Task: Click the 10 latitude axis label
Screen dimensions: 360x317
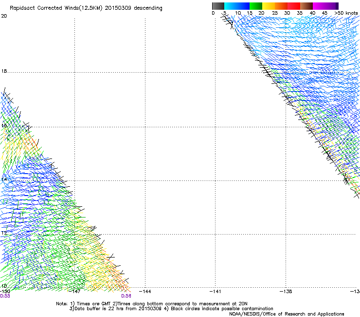Action: coord(4,286)
